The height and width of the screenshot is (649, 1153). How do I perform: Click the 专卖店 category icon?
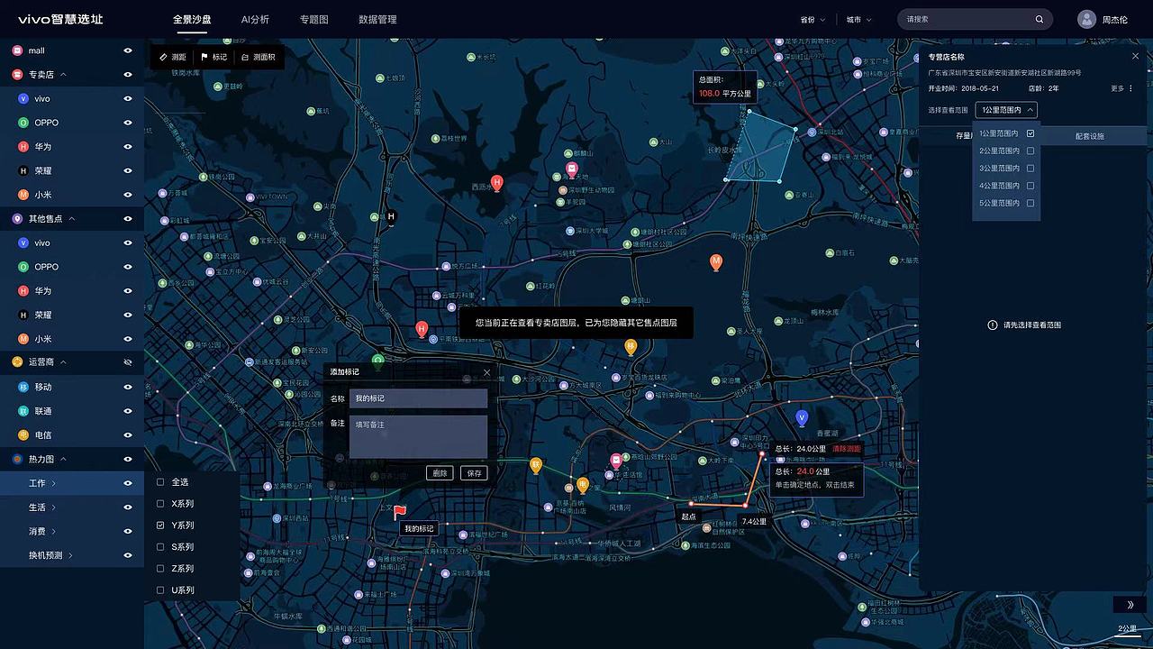[x=17, y=75]
